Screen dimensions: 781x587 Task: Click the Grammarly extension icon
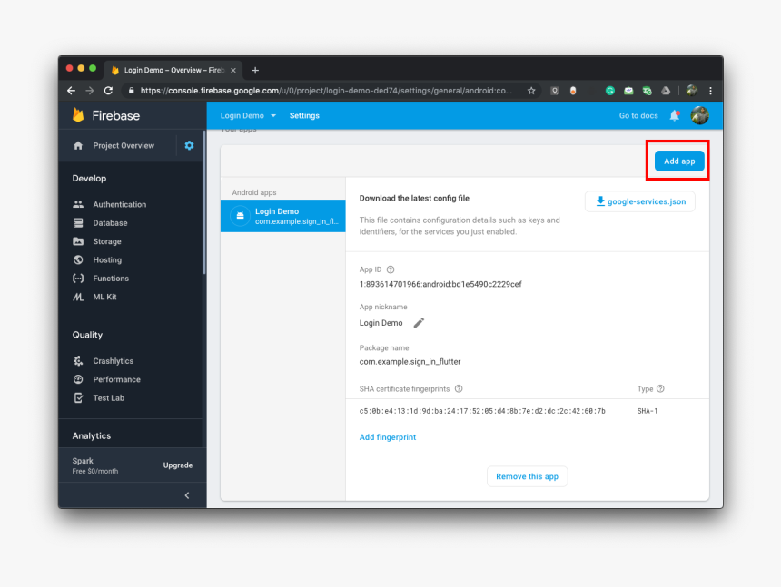[x=609, y=91]
